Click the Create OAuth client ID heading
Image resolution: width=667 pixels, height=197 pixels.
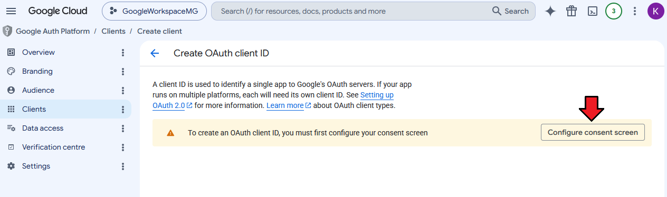coord(221,53)
